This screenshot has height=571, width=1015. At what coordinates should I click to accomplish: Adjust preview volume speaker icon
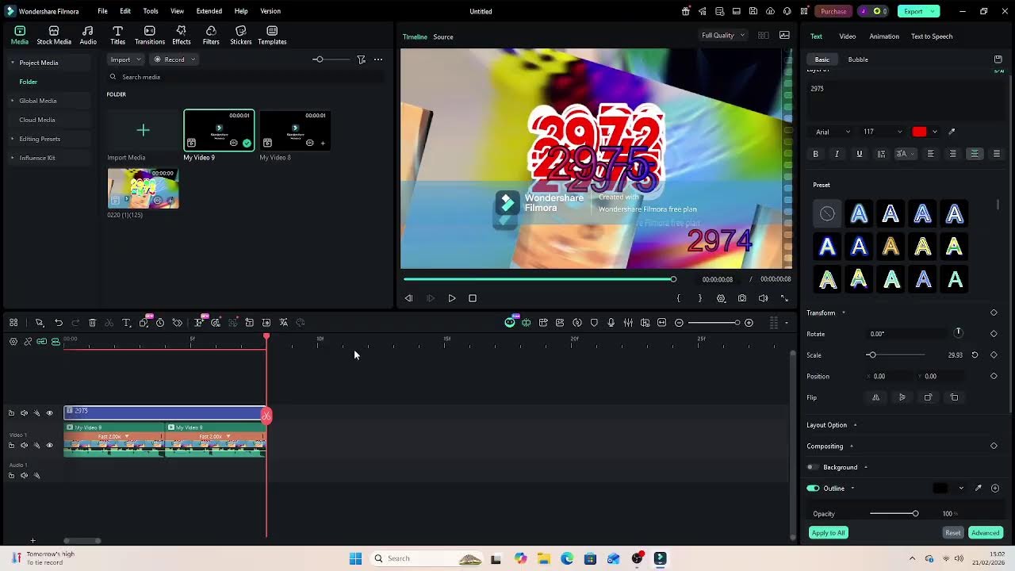763,298
